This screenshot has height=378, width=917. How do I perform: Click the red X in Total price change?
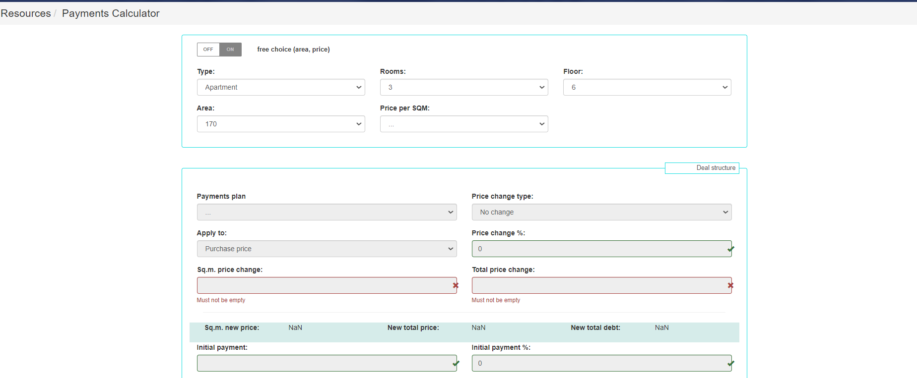click(730, 285)
